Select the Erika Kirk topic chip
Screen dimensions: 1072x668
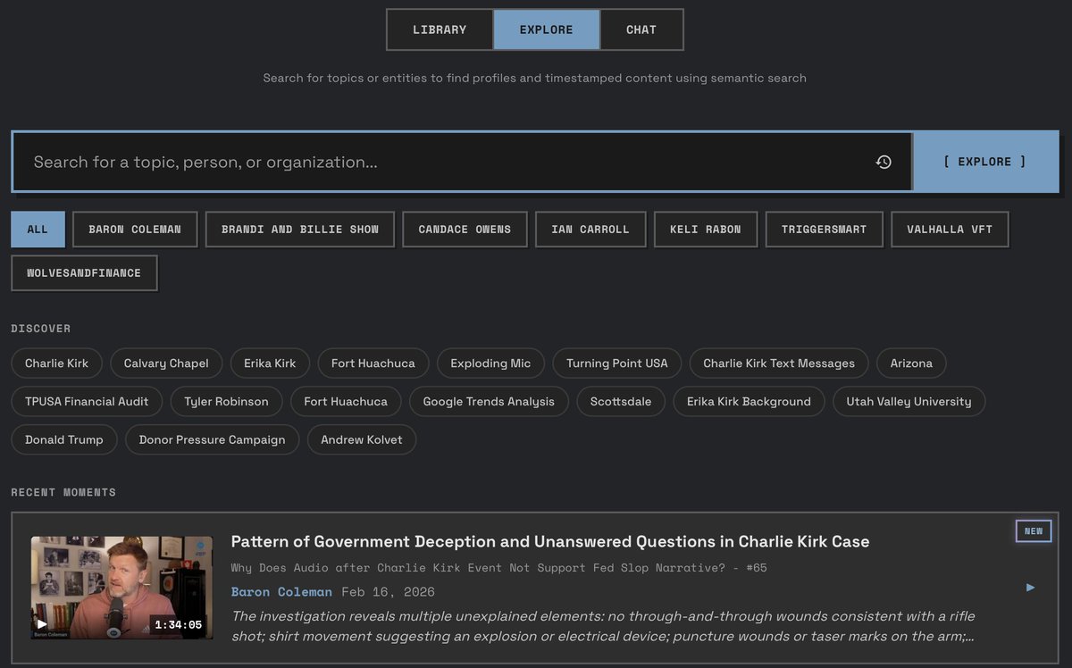pyautogui.click(x=270, y=363)
